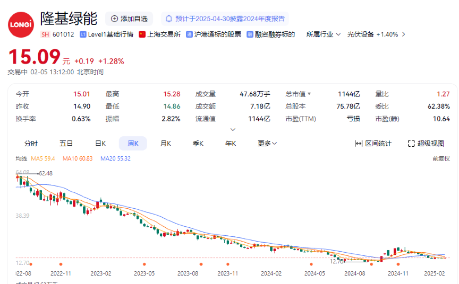Click the 12.70 low price marker near 2024-08

coord(336,261)
